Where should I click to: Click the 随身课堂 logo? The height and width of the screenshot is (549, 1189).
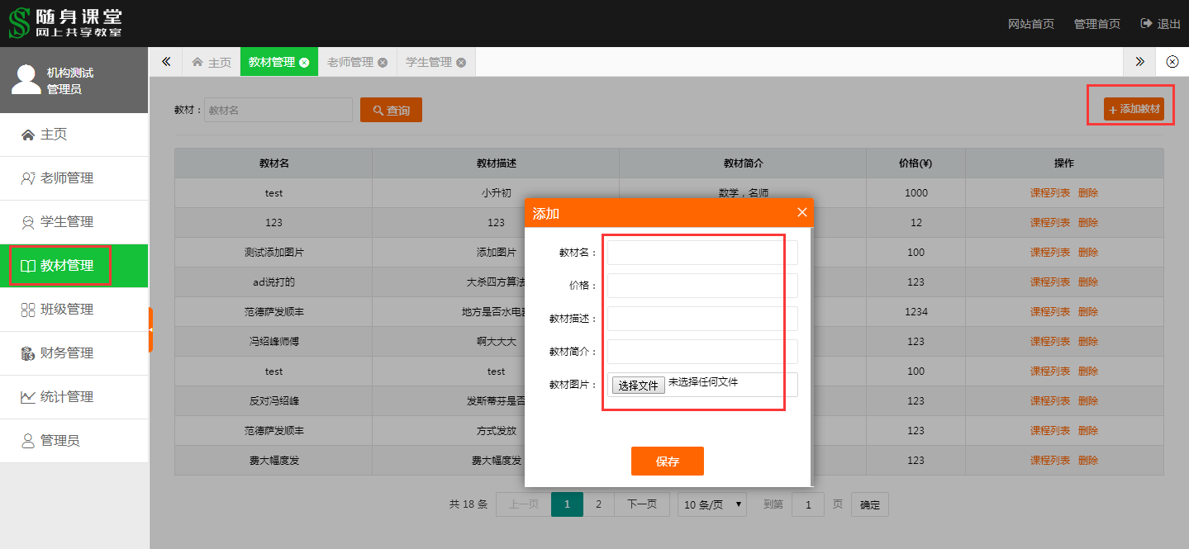[x=65, y=23]
